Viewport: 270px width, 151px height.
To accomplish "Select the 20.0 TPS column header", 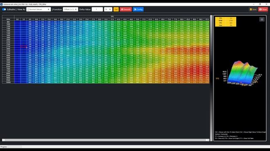I will coord(62,20).
